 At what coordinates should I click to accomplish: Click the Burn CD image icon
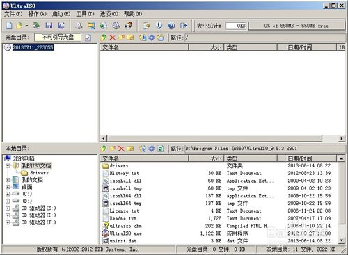(128, 26)
